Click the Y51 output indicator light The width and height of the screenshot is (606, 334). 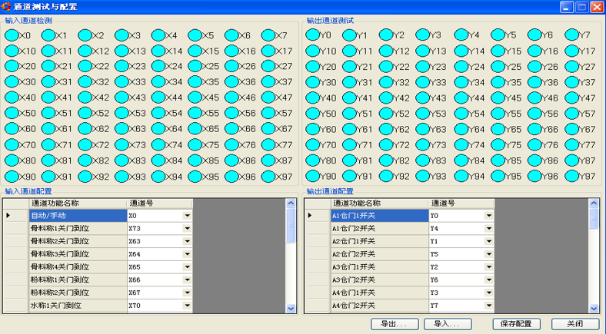pos(349,114)
